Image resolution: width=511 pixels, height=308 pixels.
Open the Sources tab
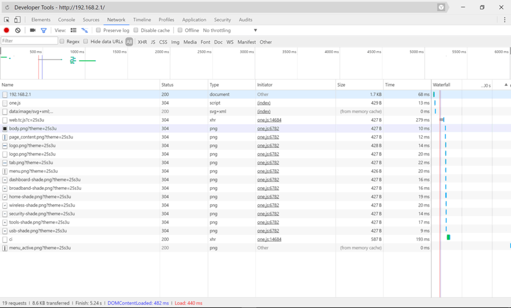point(91,19)
